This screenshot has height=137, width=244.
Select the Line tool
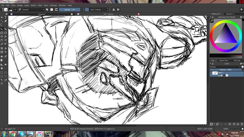coord(6,29)
